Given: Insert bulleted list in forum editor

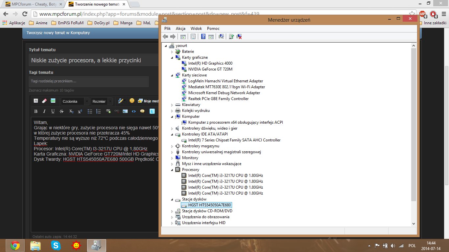Looking at the screenshot, I should (90, 111).
